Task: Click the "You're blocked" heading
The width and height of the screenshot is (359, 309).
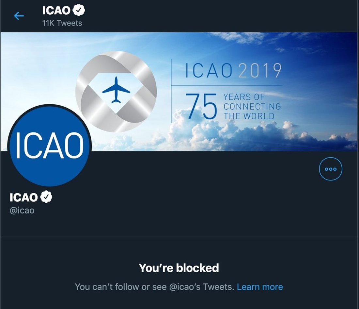Action: click(179, 268)
